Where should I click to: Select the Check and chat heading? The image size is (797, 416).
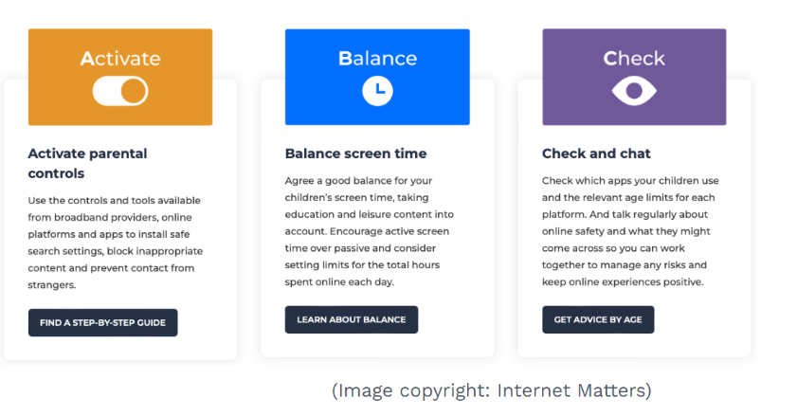pyautogui.click(x=596, y=154)
